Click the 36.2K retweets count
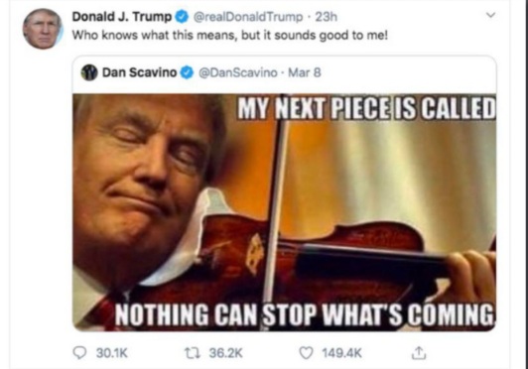 pos(225,353)
